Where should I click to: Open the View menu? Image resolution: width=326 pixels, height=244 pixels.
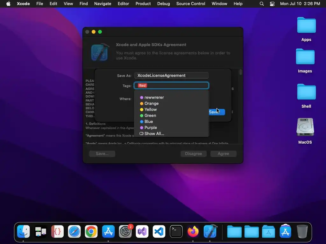(x=68, y=4)
